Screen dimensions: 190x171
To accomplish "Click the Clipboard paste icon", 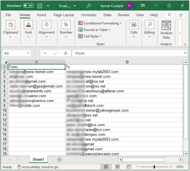I will [x=11, y=24].
